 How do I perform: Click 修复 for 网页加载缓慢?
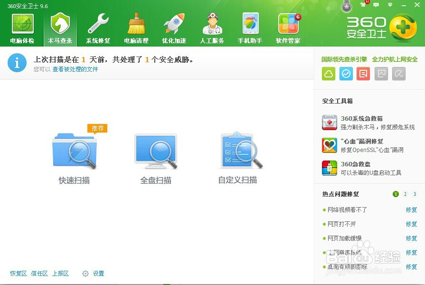click(x=411, y=238)
